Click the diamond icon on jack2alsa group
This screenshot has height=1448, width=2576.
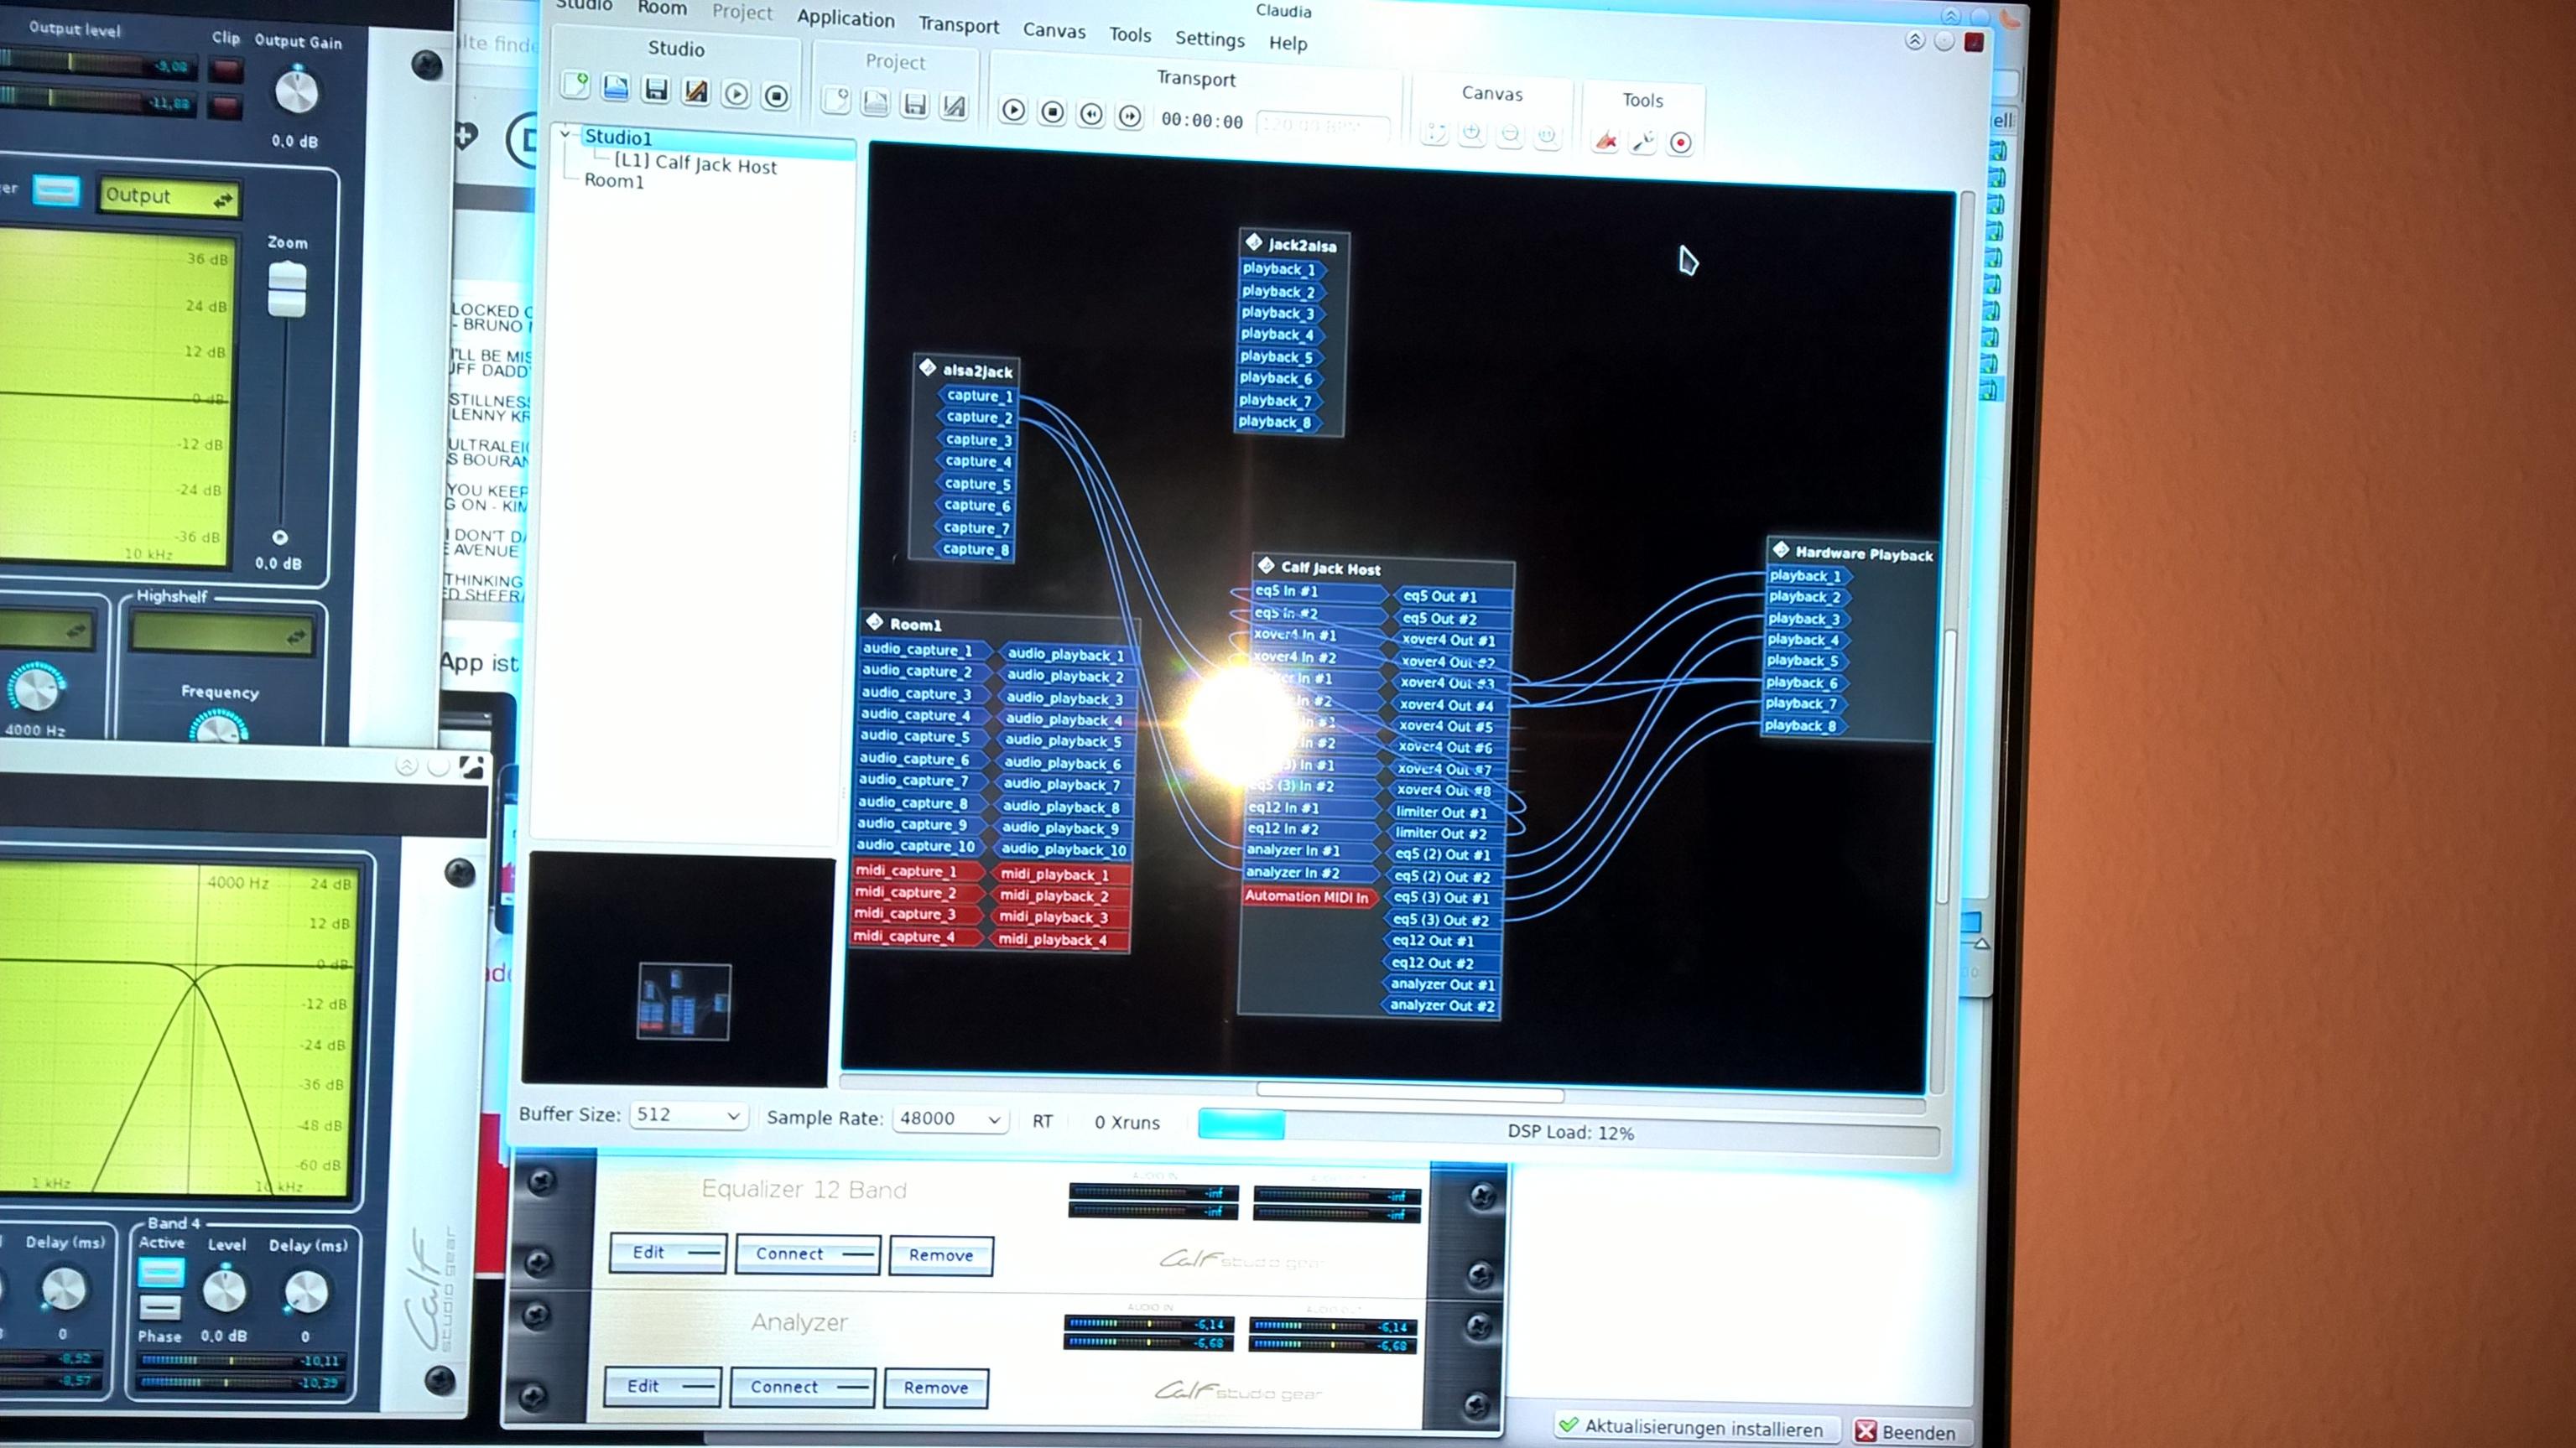point(1254,241)
